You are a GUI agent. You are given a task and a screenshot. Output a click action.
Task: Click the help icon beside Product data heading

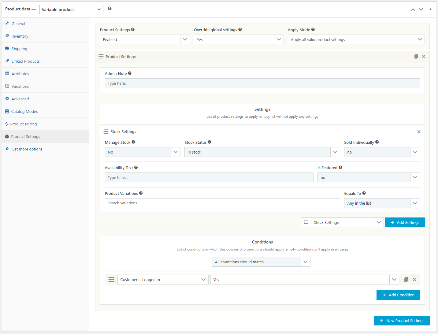[x=109, y=8]
